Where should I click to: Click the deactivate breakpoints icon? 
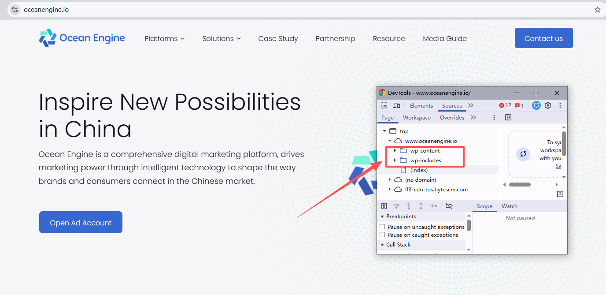(x=449, y=206)
